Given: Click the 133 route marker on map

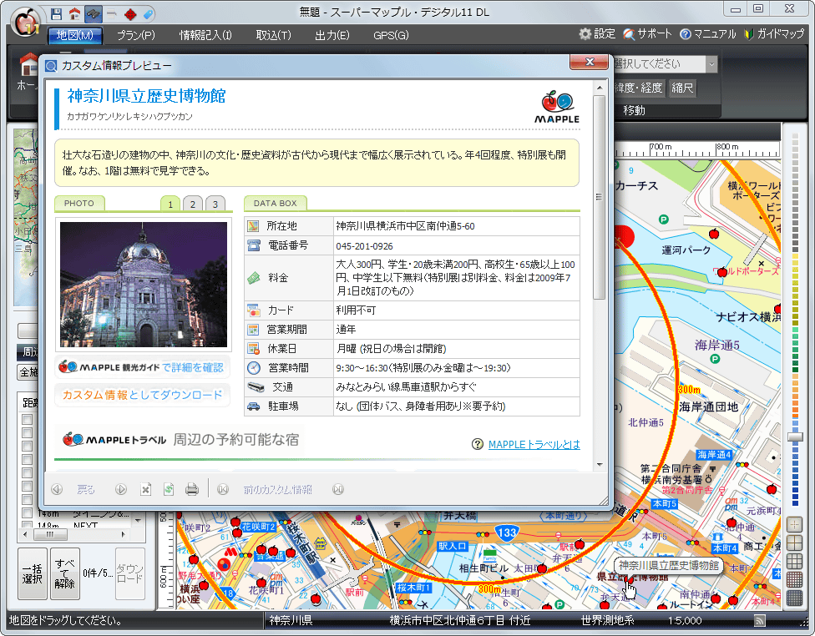Looking at the screenshot, I should pos(506,533).
